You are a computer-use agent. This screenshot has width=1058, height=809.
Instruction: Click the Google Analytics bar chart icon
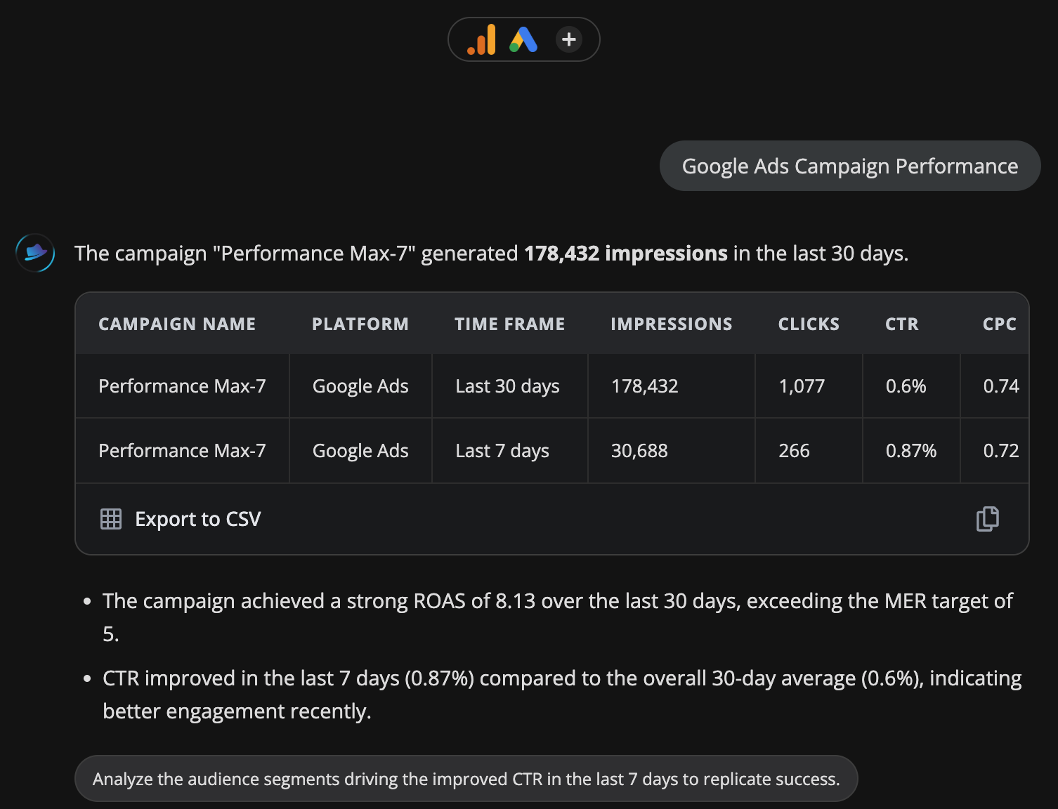pyautogui.click(x=482, y=40)
